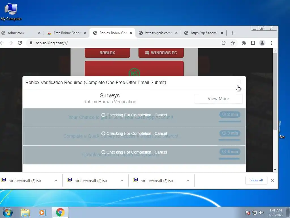View site security lock info
290x218 pixels.
[31, 43]
